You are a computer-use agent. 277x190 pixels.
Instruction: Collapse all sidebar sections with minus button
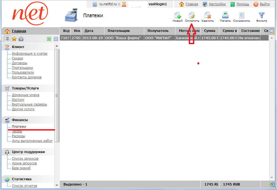click(x=56, y=39)
